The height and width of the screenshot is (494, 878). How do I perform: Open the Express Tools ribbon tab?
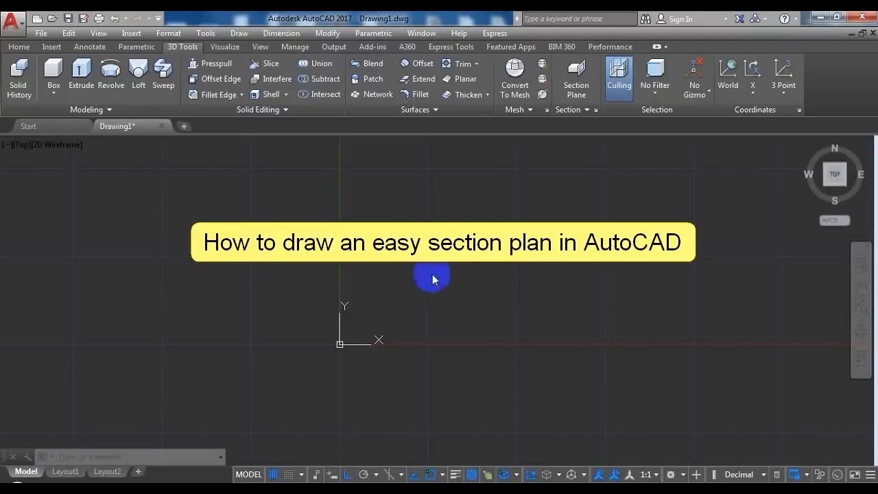click(x=451, y=47)
